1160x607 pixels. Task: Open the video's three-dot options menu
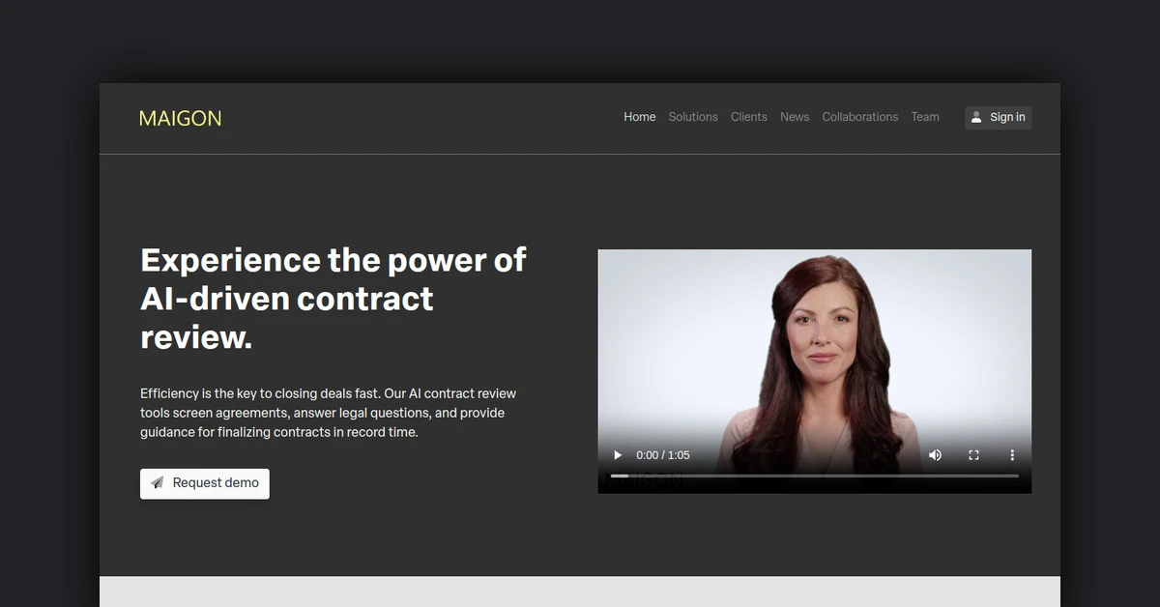point(1012,455)
